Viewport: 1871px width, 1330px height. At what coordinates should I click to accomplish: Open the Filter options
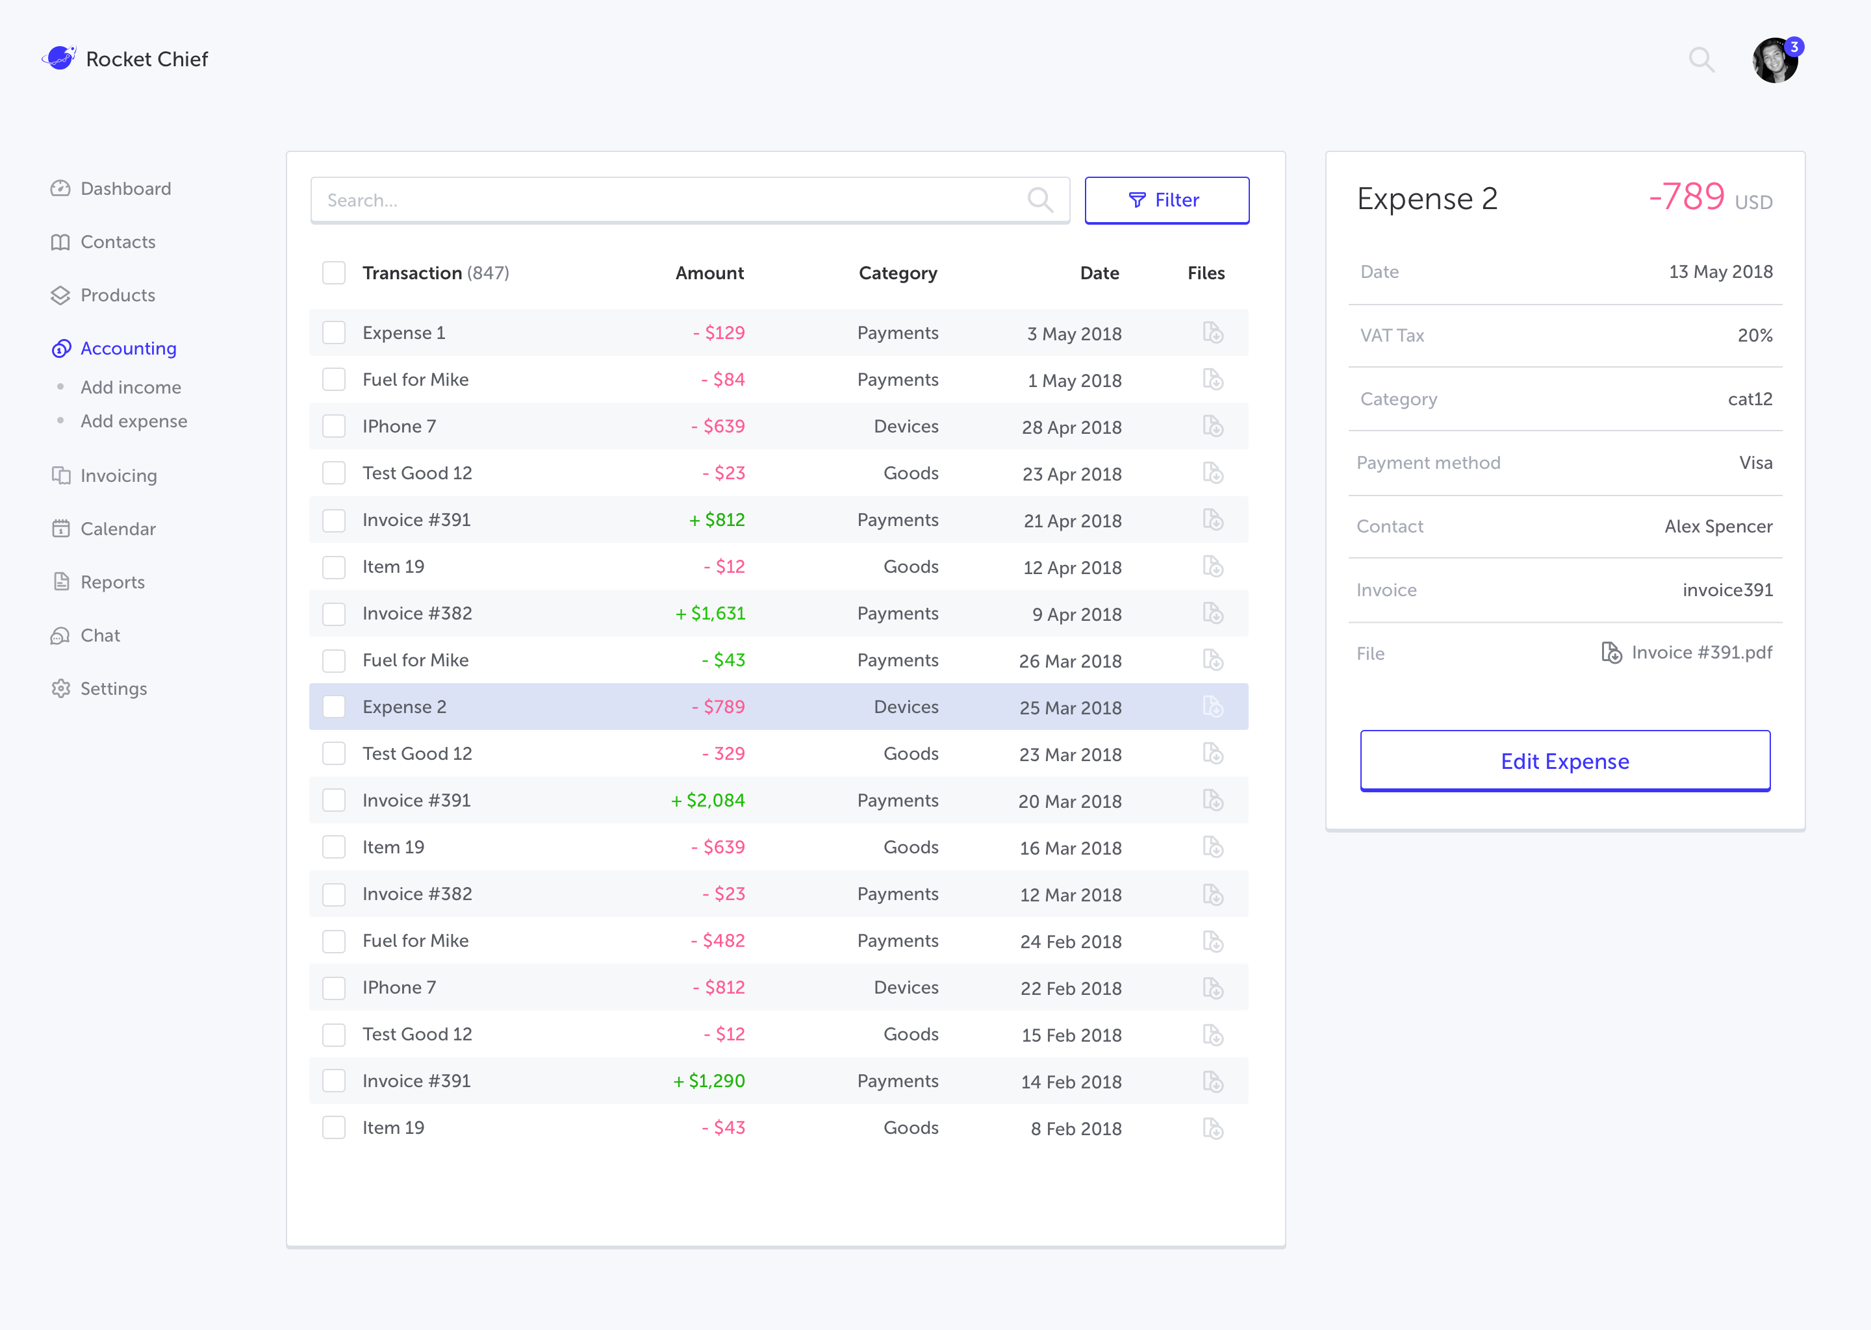point(1165,200)
